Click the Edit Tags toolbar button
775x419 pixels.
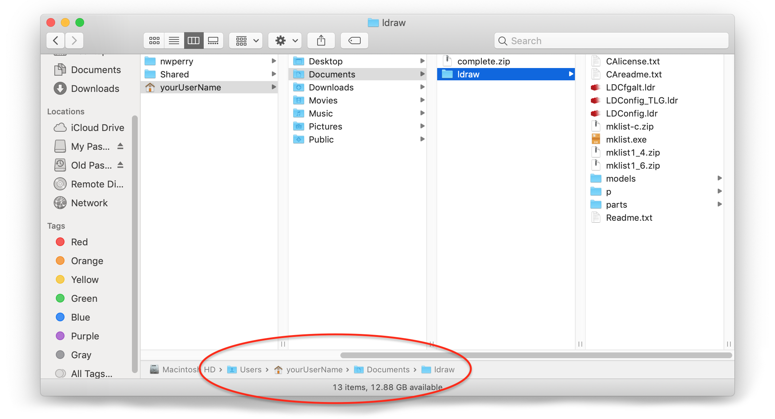point(354,41)
